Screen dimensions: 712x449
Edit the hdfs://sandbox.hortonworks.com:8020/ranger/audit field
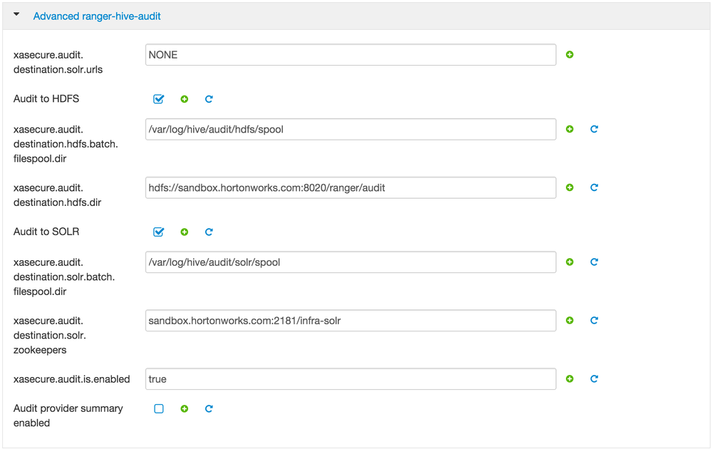350,187
